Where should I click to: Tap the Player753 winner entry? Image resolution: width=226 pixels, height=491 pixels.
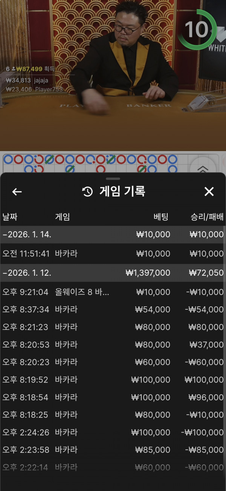pyautogui.click(x=34, y=90)
